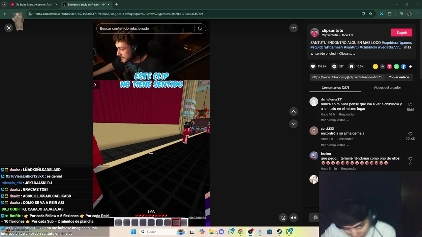Screen dimensions: 422x237
Task: Like cbn2233's comment
Action: 410,134
